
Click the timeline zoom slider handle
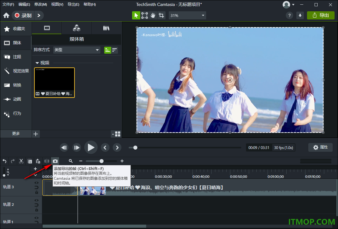[101, 161]
